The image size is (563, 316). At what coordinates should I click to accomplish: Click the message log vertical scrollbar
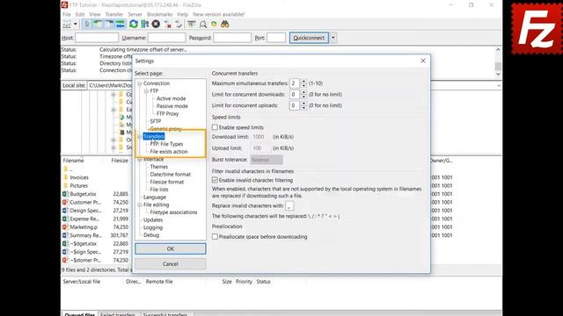pyautogui.click(x=498, y=61)
